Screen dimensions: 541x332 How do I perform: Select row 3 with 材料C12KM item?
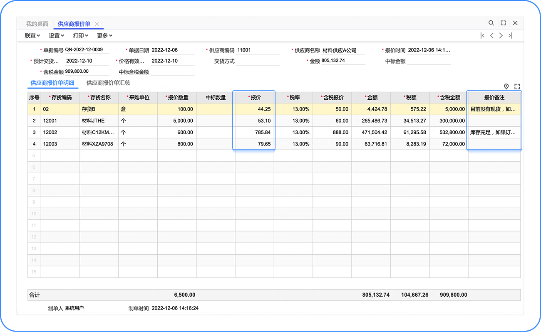pyautogui.click(x=98, y=133)
